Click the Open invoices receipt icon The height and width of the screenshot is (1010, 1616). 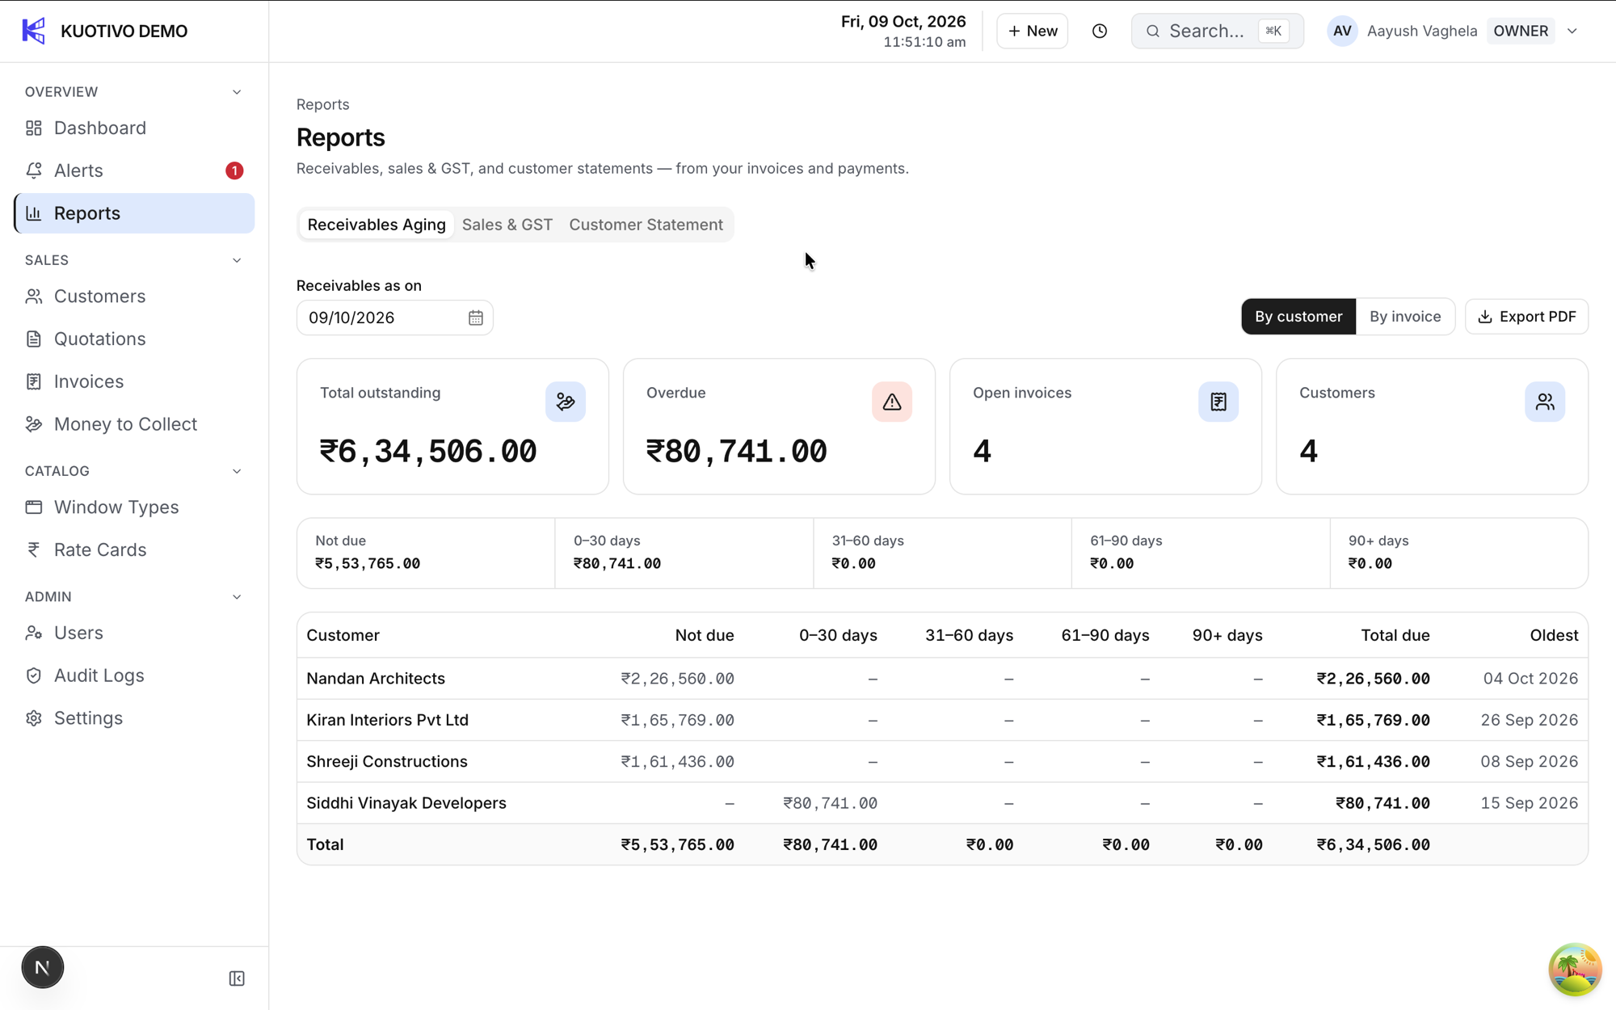[x=1218, y=402]
